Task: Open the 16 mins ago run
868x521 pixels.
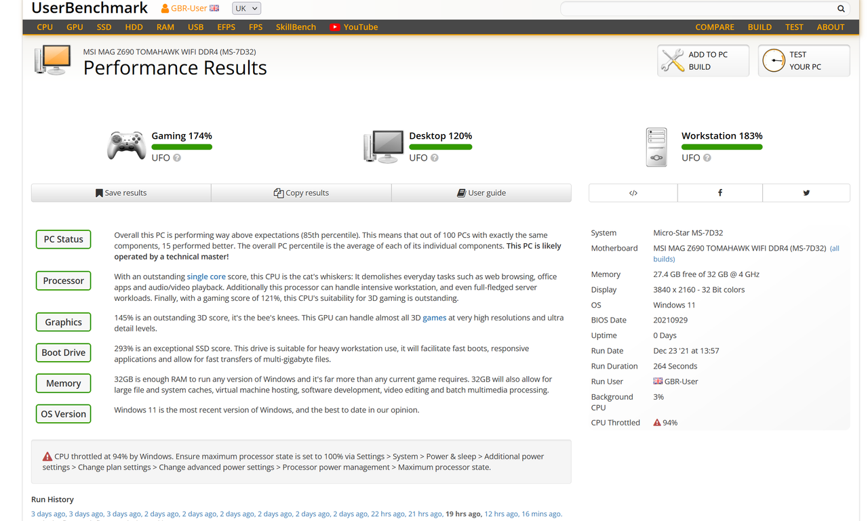Action: [x=540, y=514]
